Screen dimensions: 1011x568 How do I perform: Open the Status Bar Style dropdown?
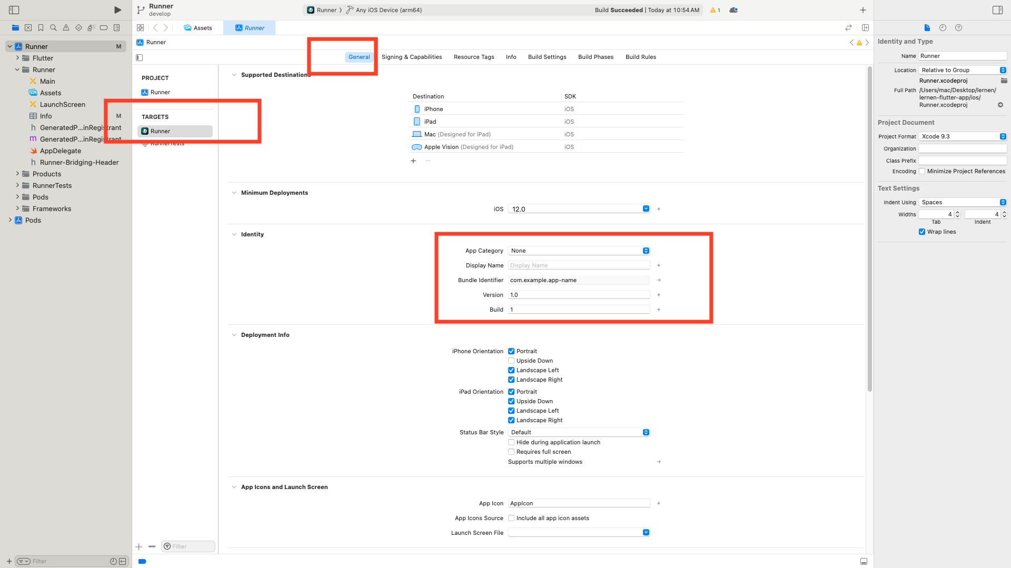coord(579,432)
